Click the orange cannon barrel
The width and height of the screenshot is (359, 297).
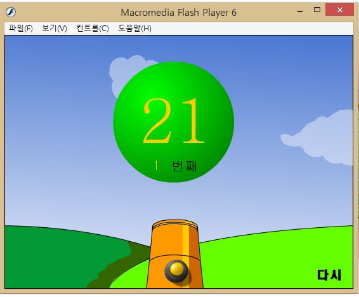pyautogui.click(x=175, y=254)
